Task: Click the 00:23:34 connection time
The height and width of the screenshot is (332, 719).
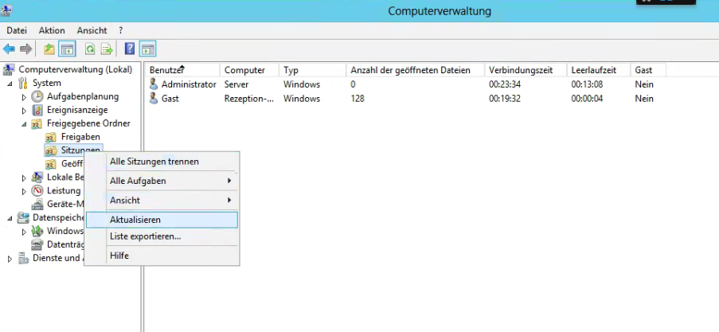Action: tap(504, 84)
